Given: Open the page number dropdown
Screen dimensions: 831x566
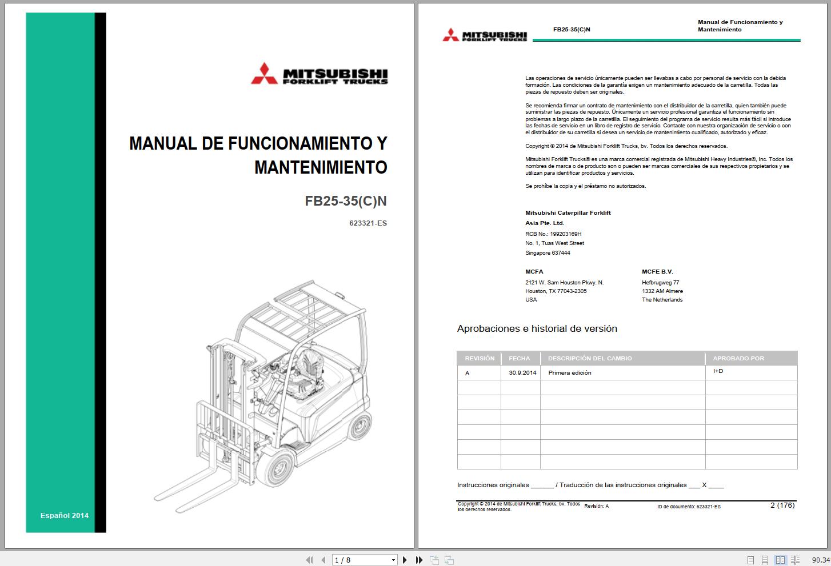Looking at the screenshot, I should [x=393, y=560].
